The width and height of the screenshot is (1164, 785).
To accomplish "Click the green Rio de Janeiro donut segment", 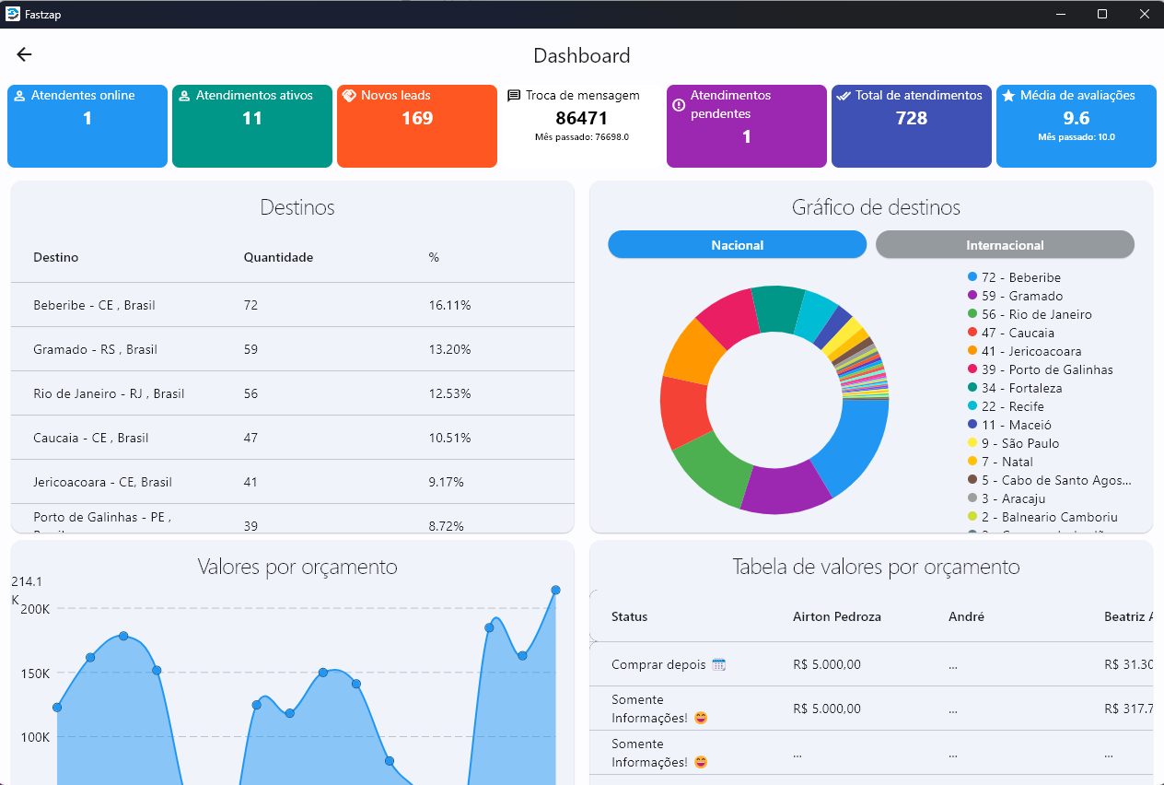I will 714,469.
